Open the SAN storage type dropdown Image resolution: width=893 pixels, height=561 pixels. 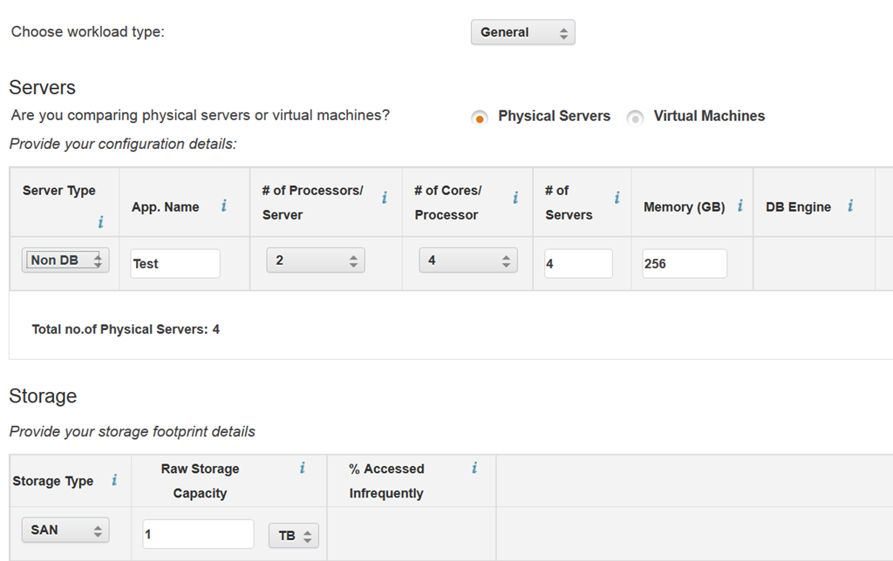[x=65, y=530]
